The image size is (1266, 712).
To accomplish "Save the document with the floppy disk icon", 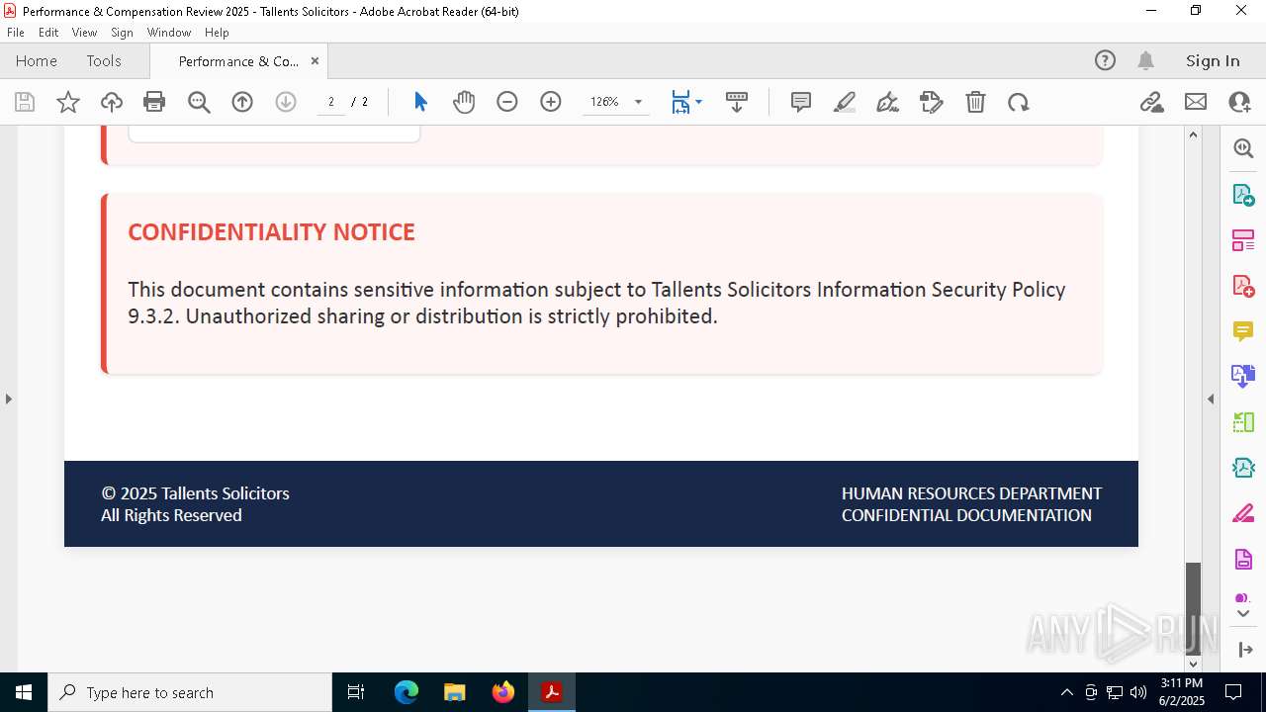I will tap(25, 102).
